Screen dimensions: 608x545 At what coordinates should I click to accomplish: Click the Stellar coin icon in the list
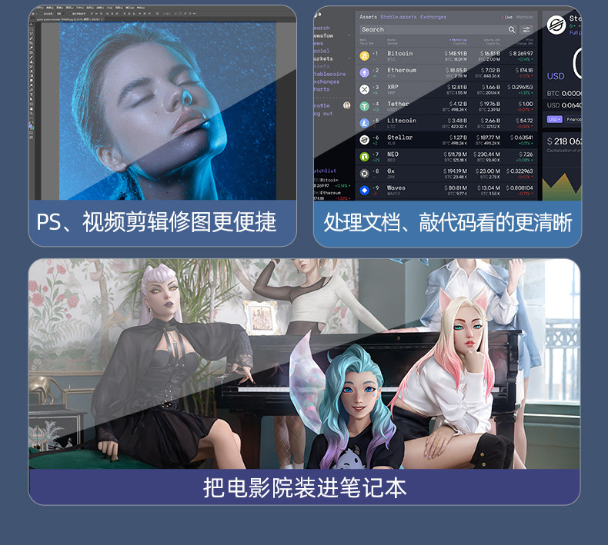[x=364, y=140]
